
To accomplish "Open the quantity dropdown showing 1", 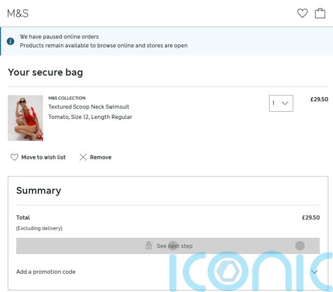I will coord(281,103).
